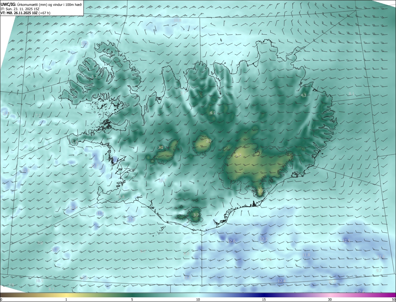
Task: Click the 4.1 value on the map
Action: tap(212, 113)
